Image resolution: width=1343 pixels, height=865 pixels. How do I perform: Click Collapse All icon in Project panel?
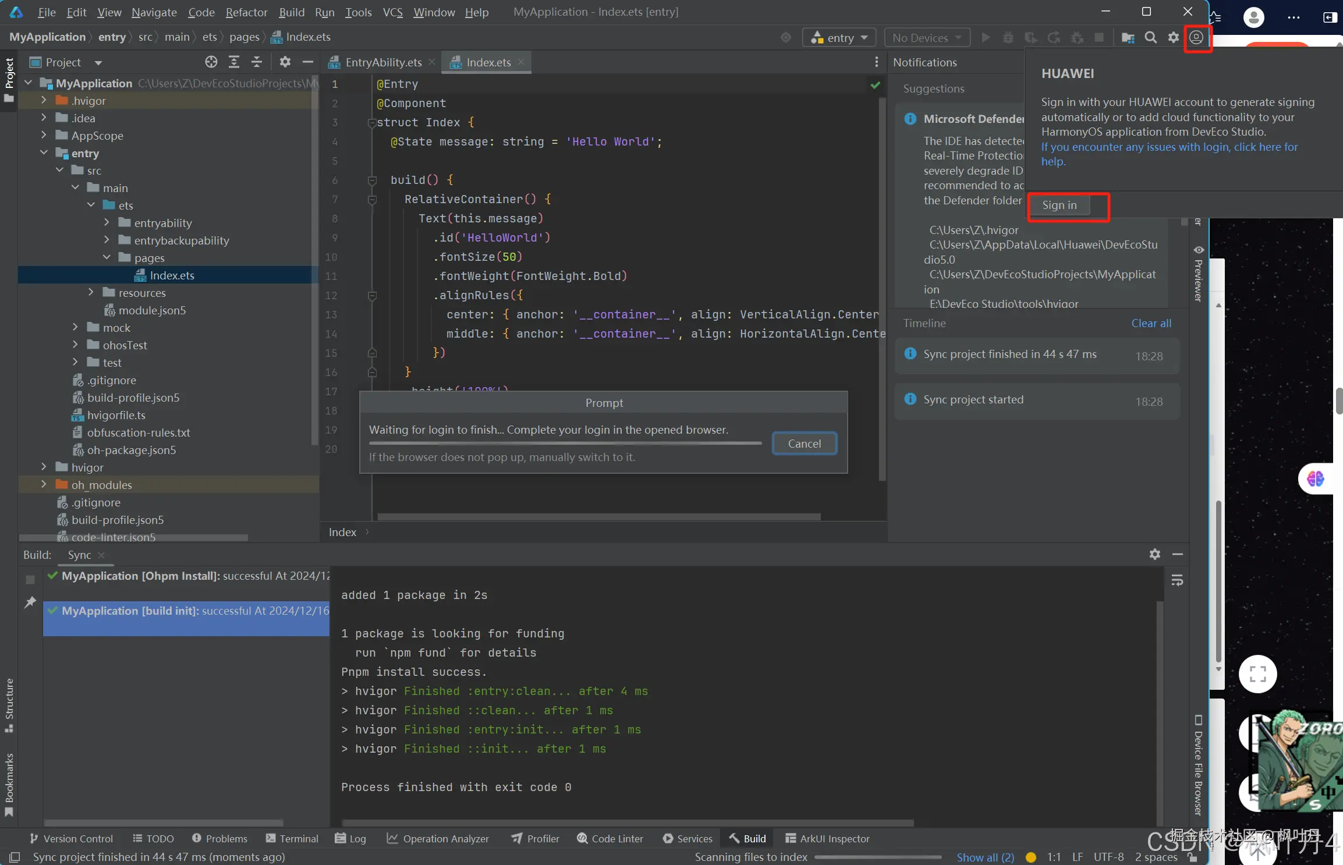(x=257, y=62)
